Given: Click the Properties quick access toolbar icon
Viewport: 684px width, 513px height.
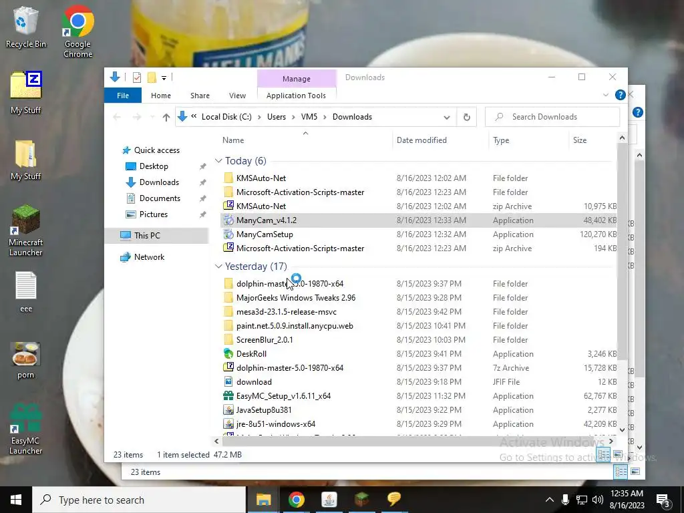Looking at the screenshot, I should point(136,77).
